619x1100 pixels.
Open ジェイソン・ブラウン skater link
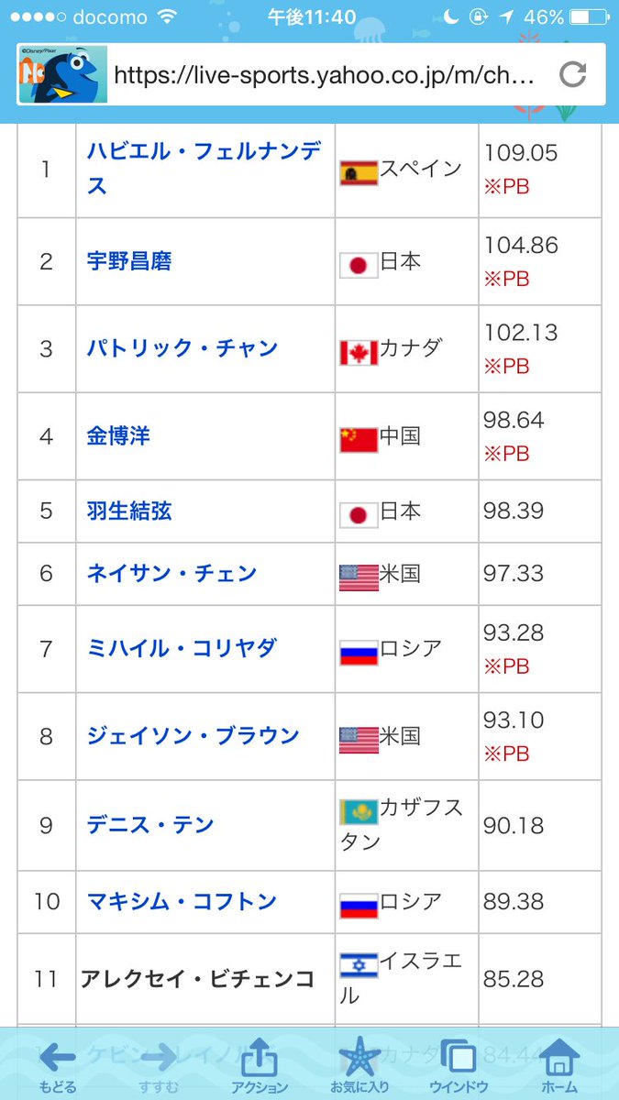(x=193, y=736)
